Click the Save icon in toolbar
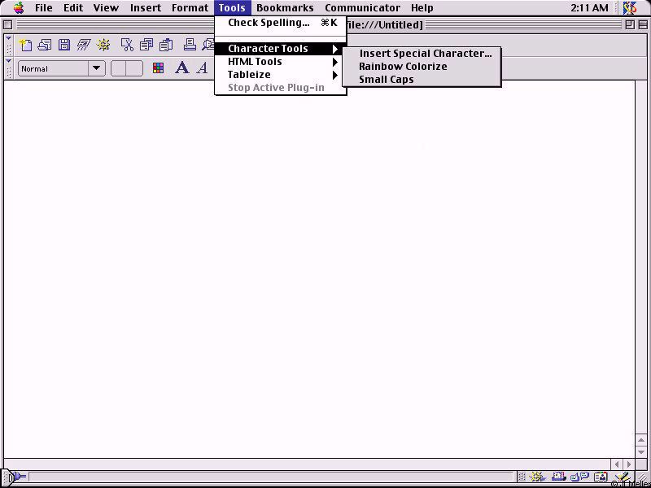Image resolution: width=651 pixels, height=488 pixels. point(64,45)
